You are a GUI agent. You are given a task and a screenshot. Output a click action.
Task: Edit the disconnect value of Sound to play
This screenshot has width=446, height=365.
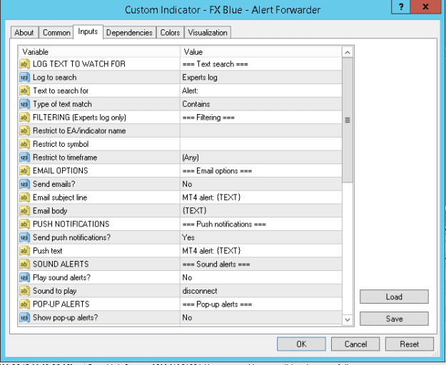261,291
